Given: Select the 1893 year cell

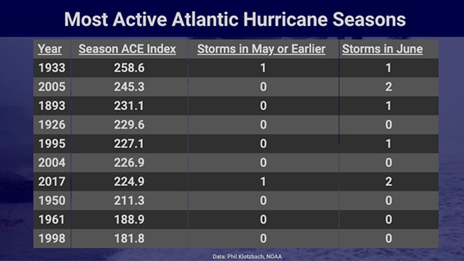Looking at the screenshot, I should point(52,106).
